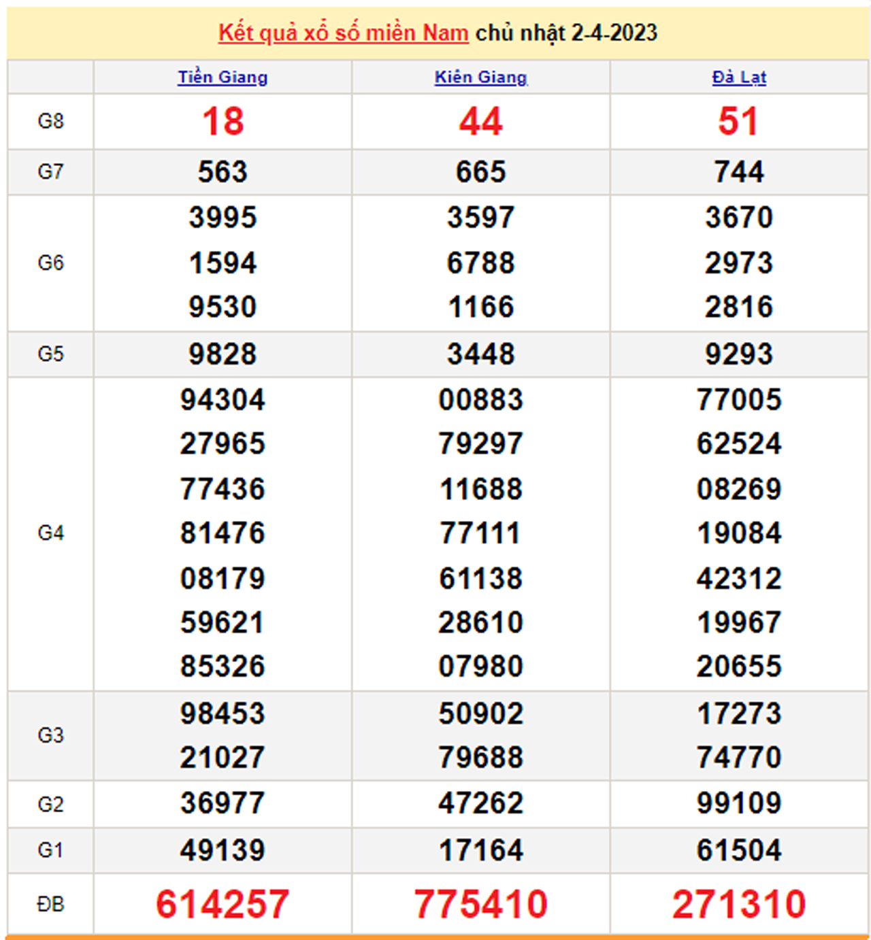The image size is (871, 940).
Task: Click the G8 row label
Action: 50,121
